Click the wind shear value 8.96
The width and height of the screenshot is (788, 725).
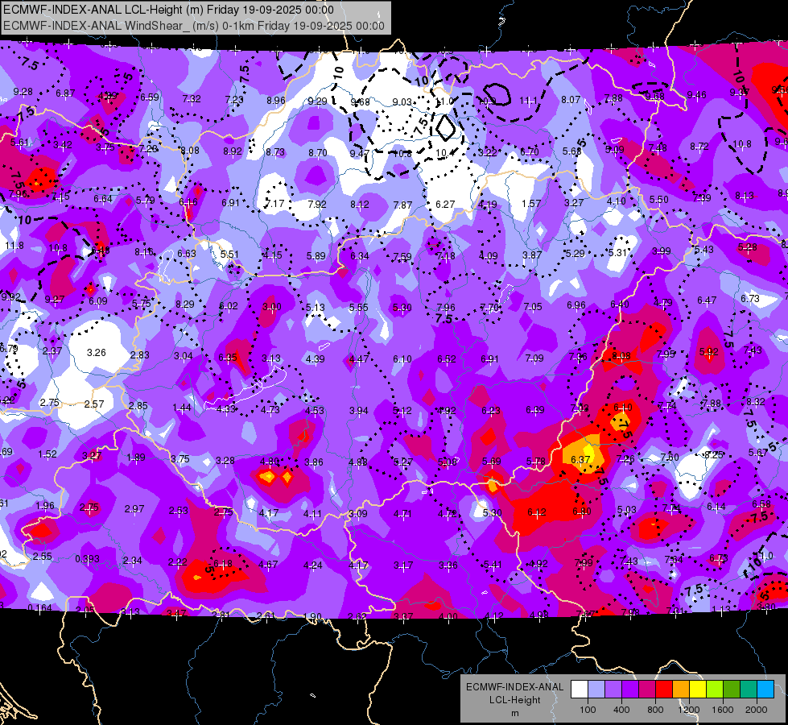coord(276,100)
